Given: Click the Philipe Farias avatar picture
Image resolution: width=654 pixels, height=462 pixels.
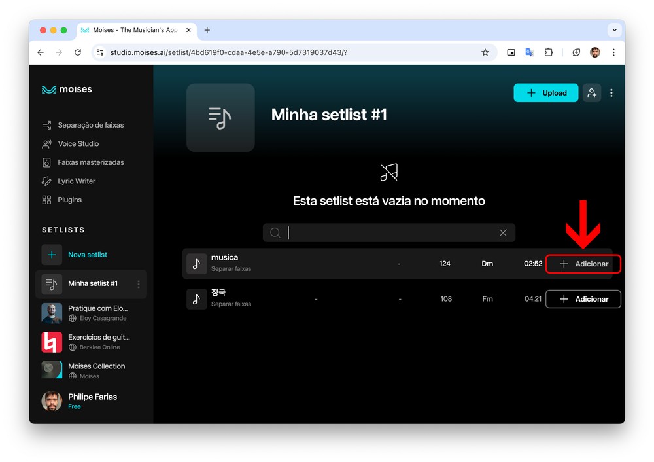Looking at the screenshot, I should click(x=52, y=400).
